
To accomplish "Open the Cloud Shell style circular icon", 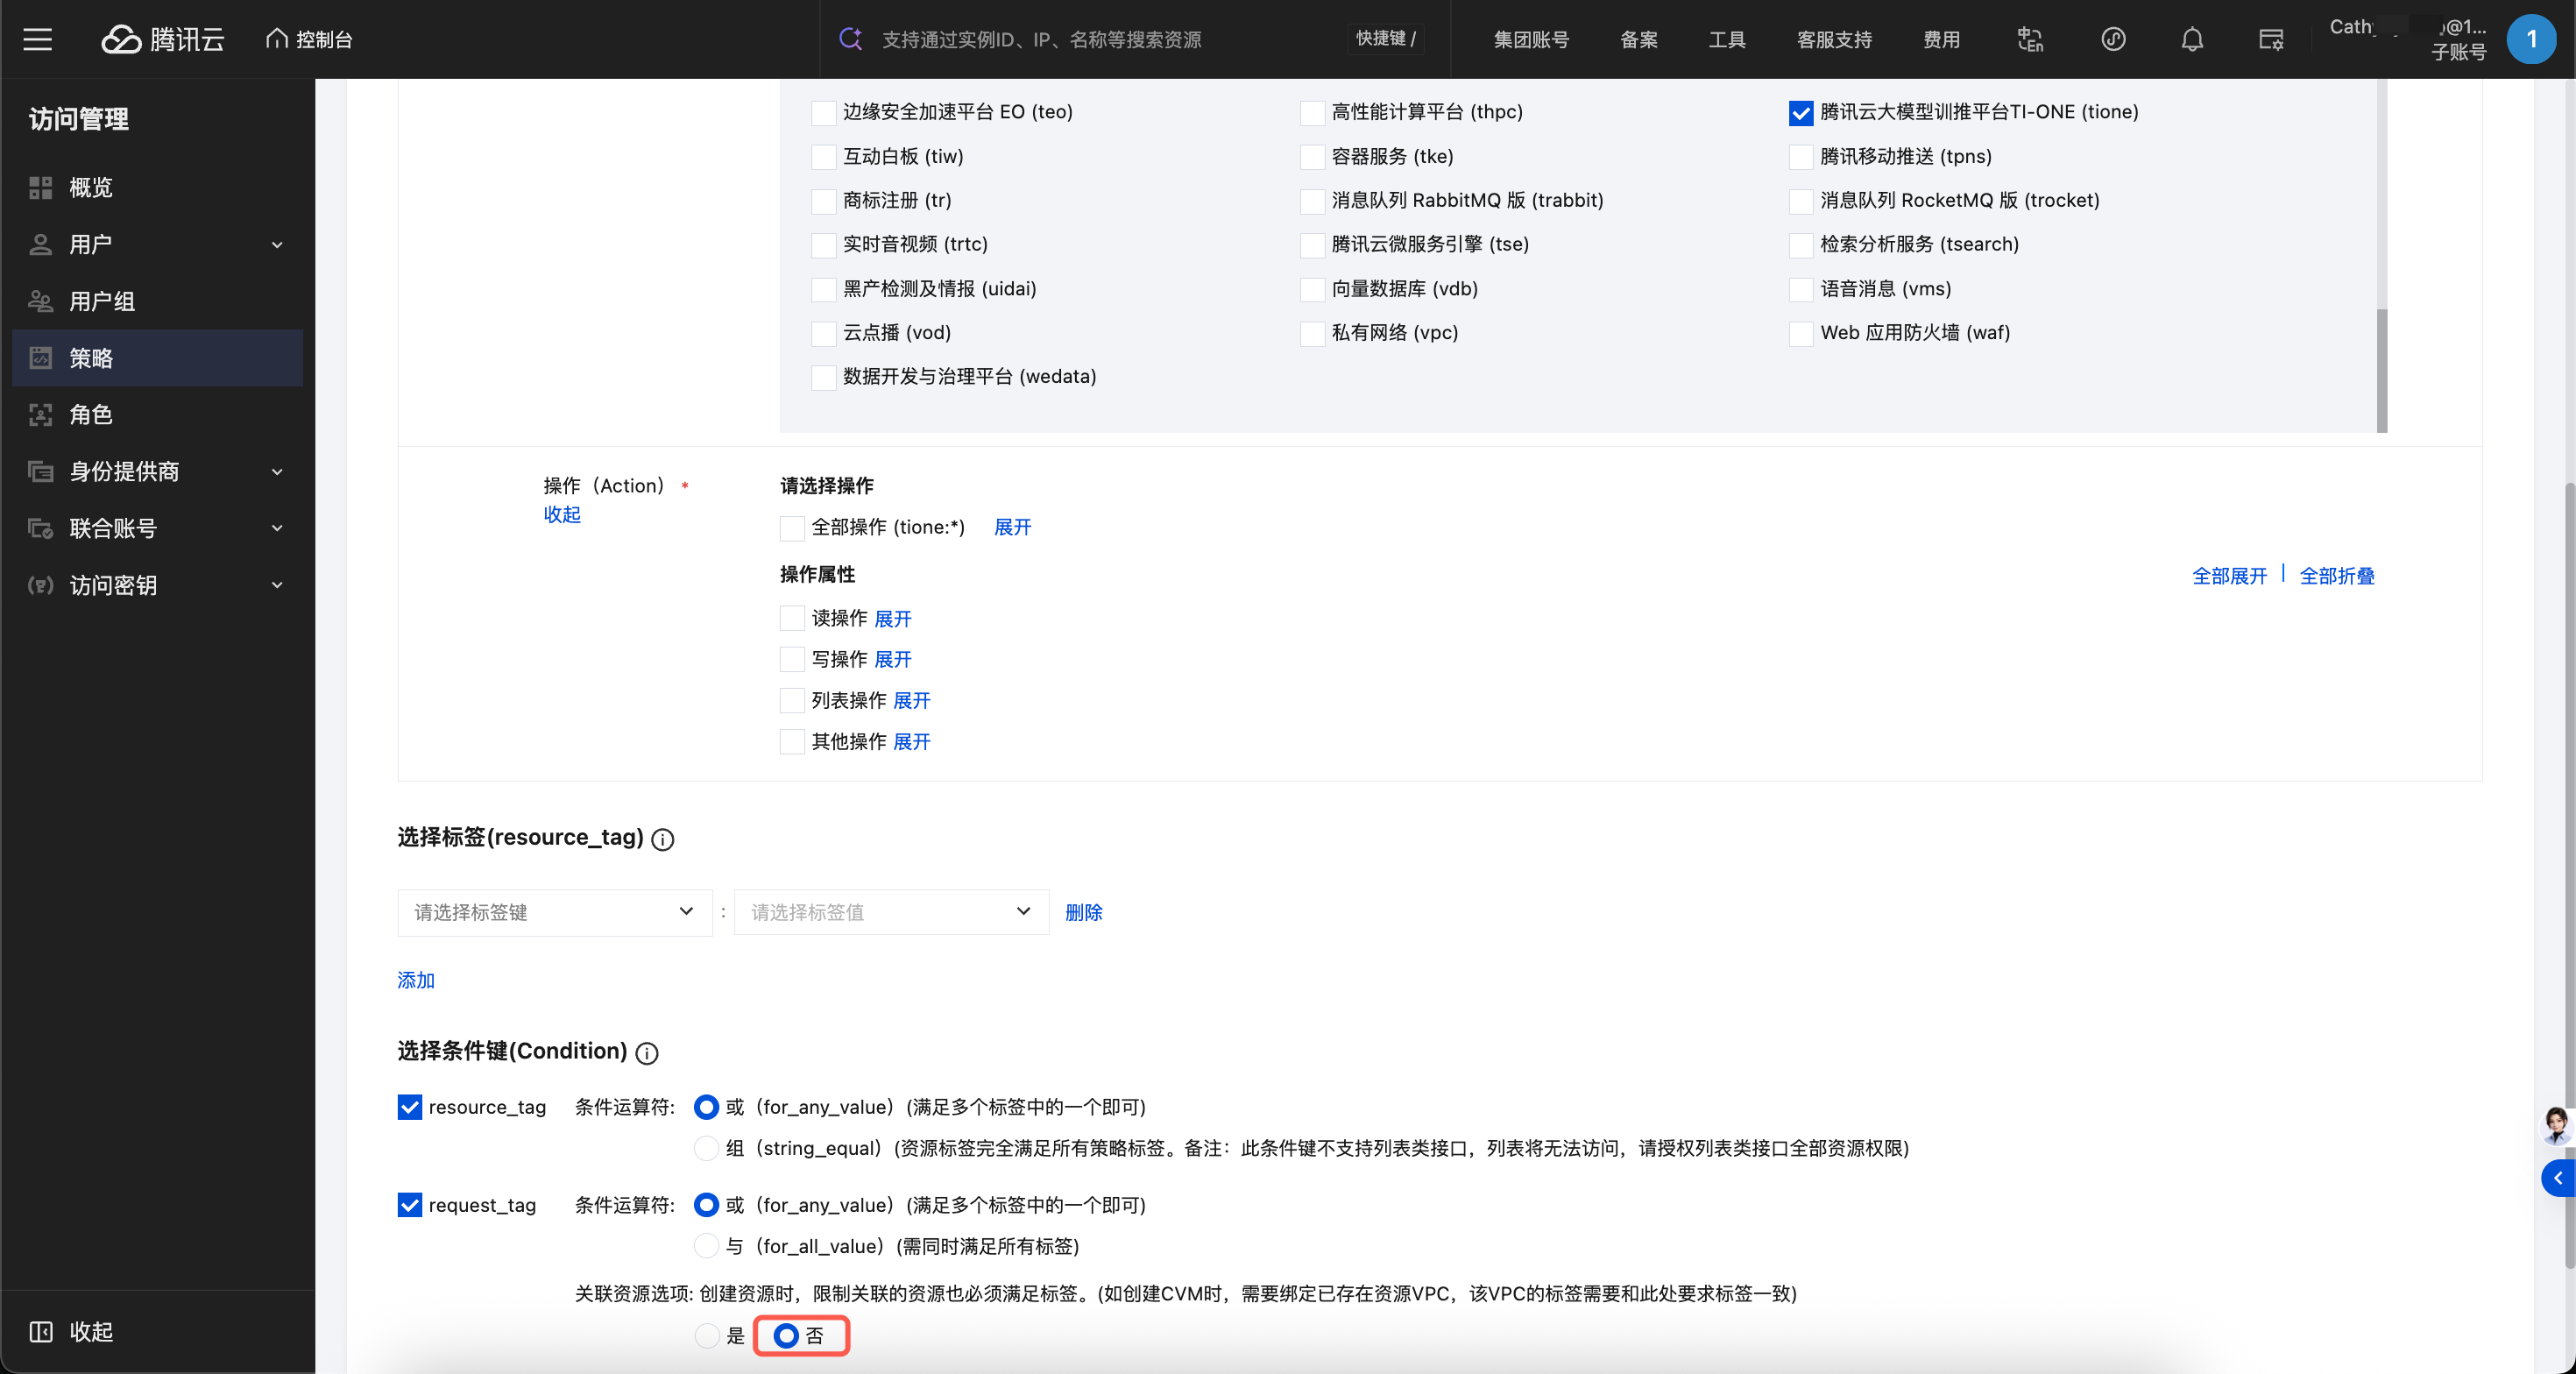I will 2113,39.
